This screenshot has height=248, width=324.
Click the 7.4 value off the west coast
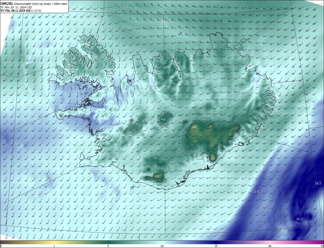tap(21, 55)
